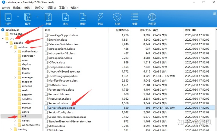Select SessionConfig.class file icon
Viewport: 217px width, 131px height.
[46, 112]
